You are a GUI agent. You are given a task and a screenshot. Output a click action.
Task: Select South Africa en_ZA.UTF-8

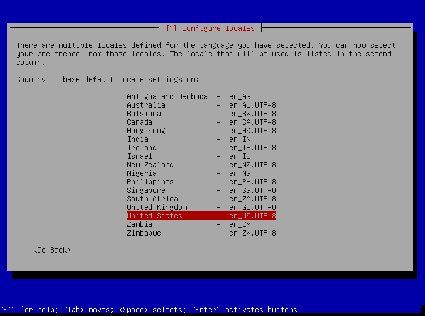point(201,199)
